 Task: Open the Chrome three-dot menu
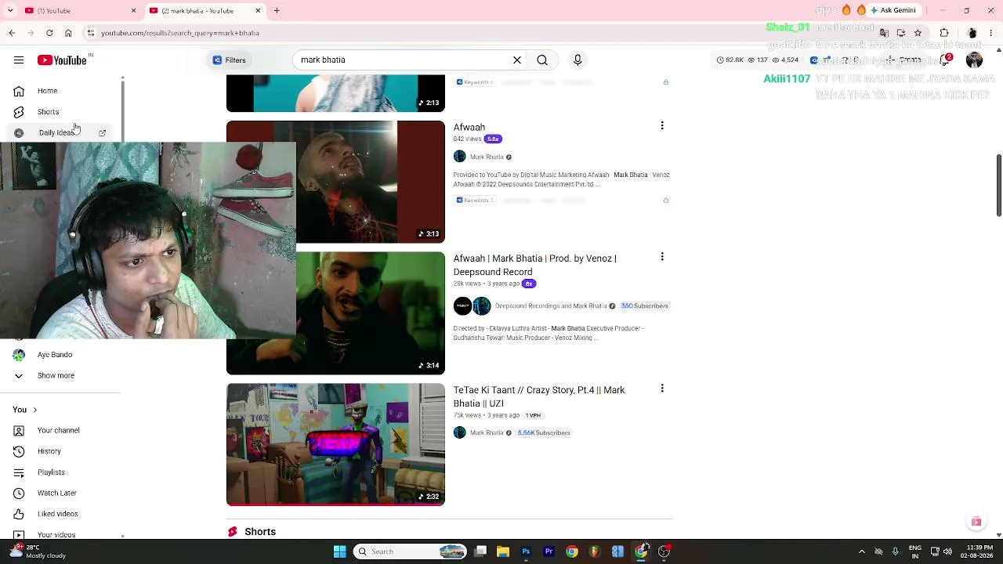click(x=990, y=33)
